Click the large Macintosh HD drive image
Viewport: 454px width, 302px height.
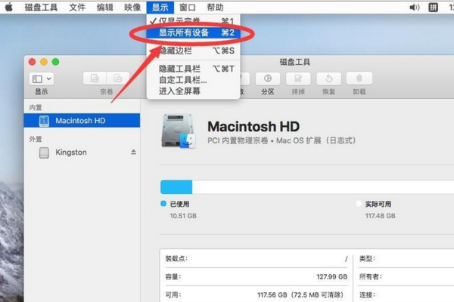pyautogui.click(x=178, y=131)
